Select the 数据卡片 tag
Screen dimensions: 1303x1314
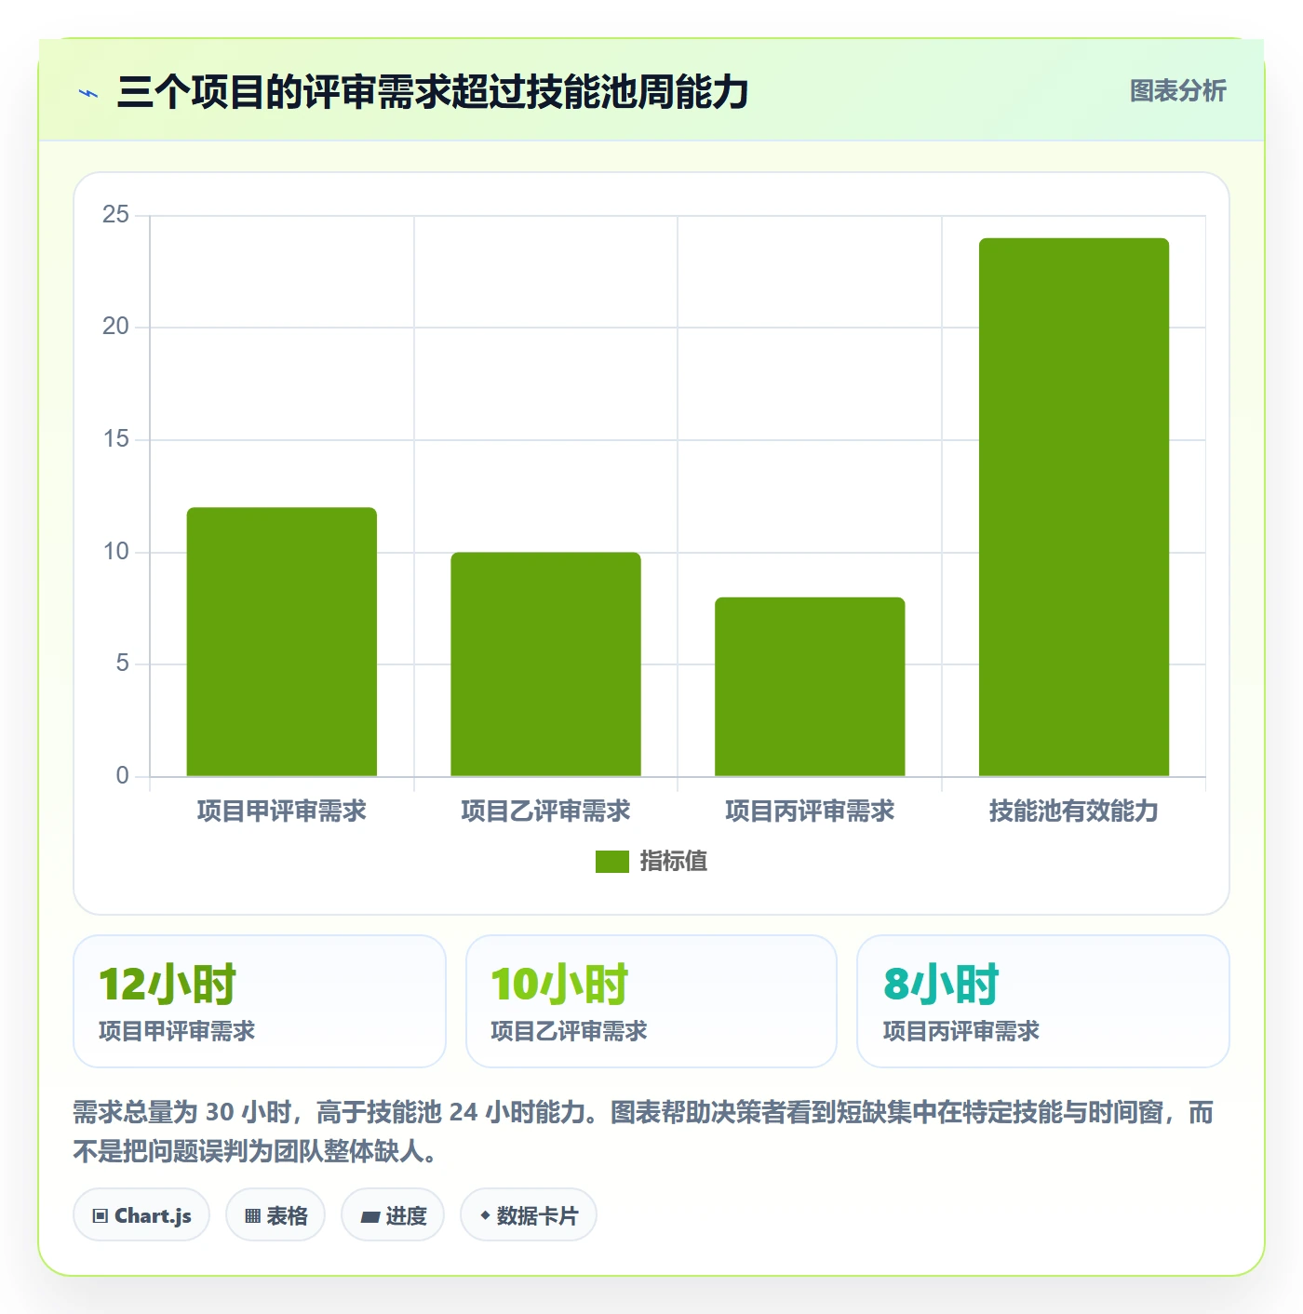pos(529,1214)
